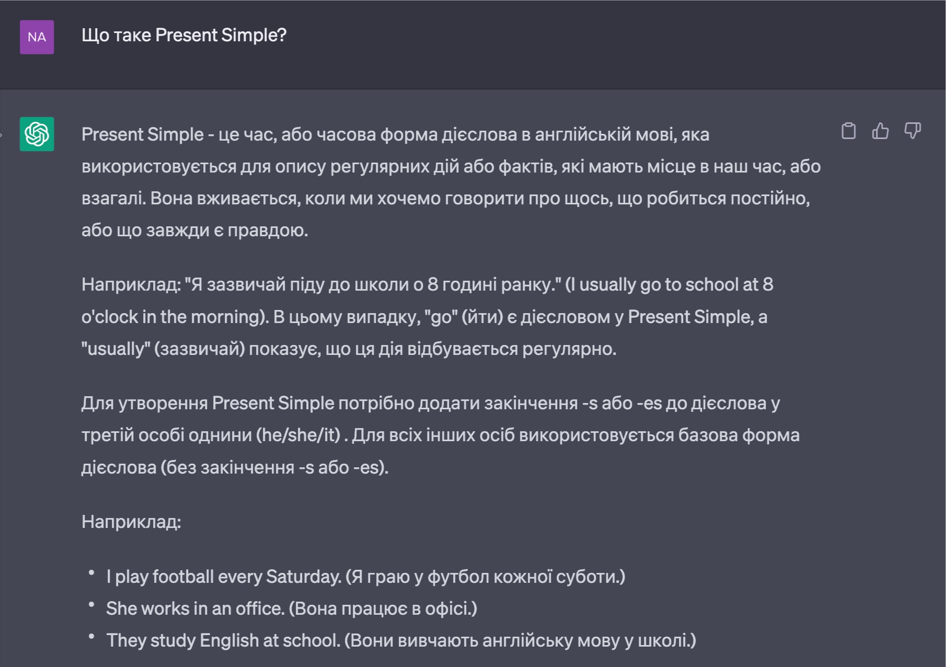The height and width of the screenshot is (667, 946).
Task: Click the standalone "Наприклад:" line above the bullets
Action: 131,522
